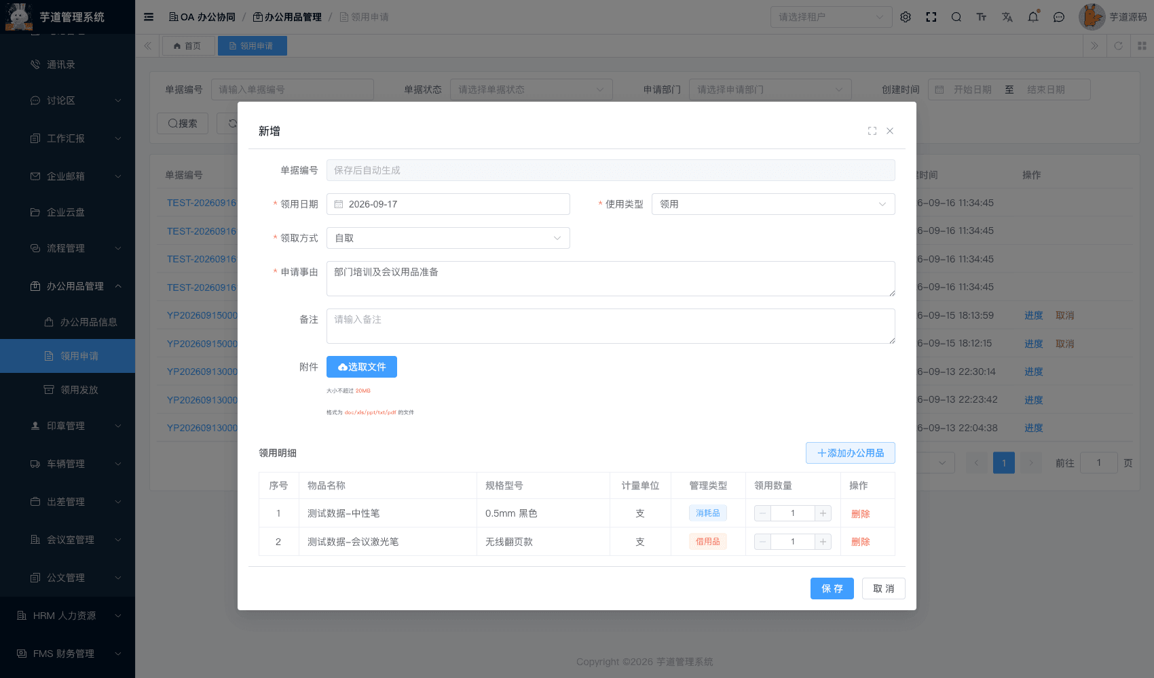
Task: Open the 请选择租户 tenant dropdown
Action: tap(831, 17)
